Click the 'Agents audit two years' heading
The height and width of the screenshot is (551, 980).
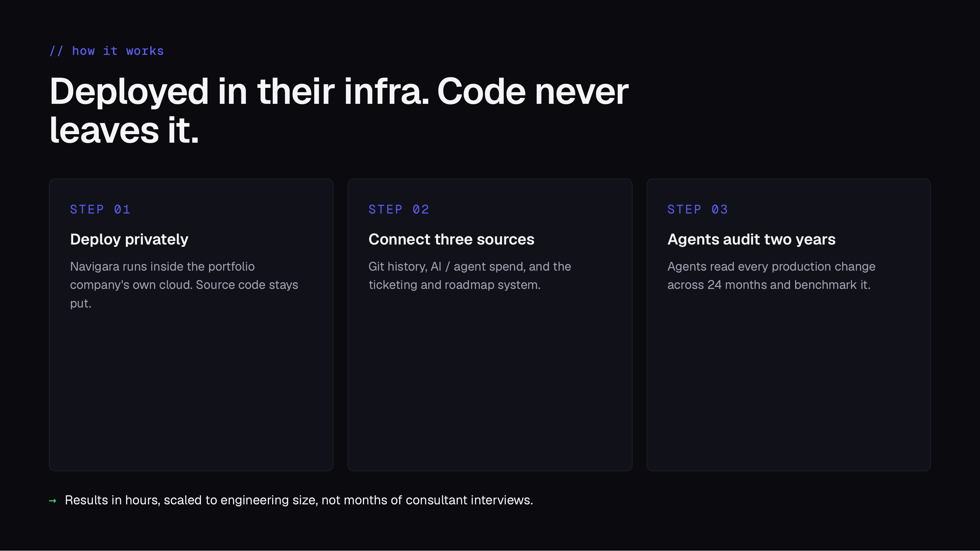click(751, 239)
